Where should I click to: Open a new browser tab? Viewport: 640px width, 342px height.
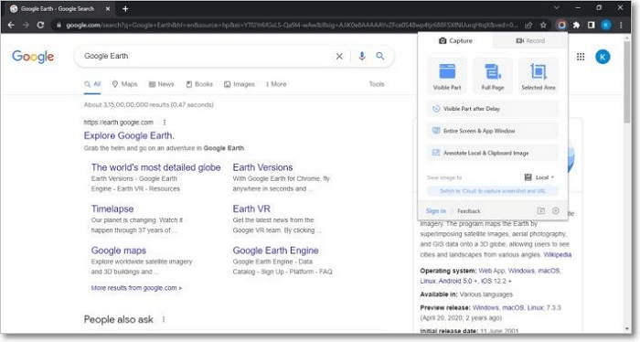[x=125, y=8]
